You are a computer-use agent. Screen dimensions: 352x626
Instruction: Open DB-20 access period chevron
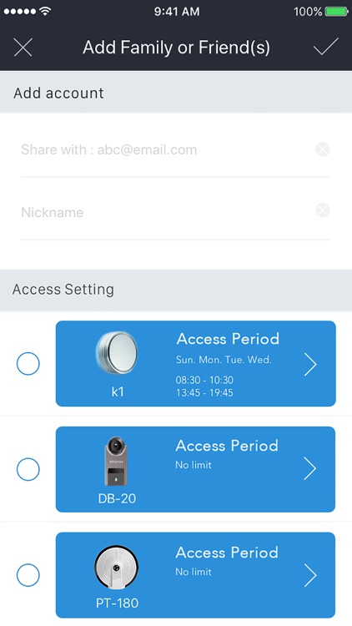(x=310, y=469)
